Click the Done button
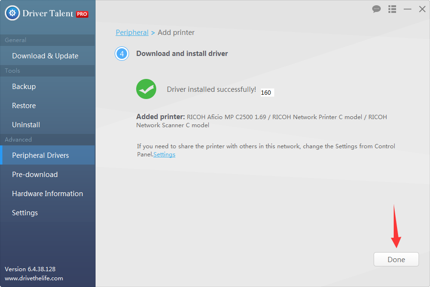 [x=396, y=259]
